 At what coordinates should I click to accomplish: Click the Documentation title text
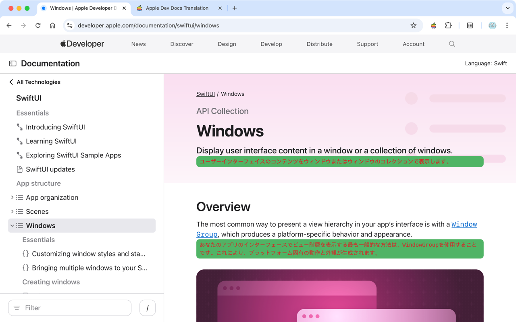click(x=50, y=63)
